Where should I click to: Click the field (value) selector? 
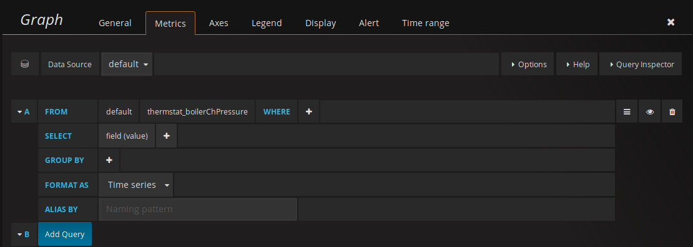click(127, 136)
